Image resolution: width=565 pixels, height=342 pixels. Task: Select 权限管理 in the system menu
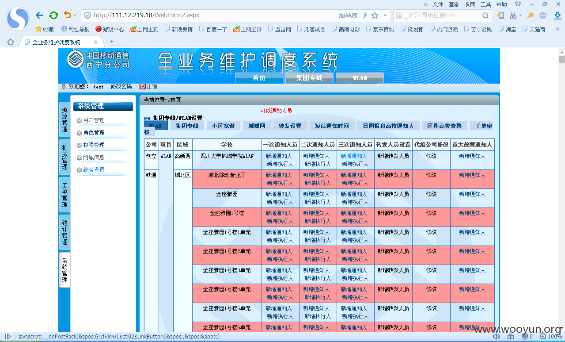coord(94,145)
